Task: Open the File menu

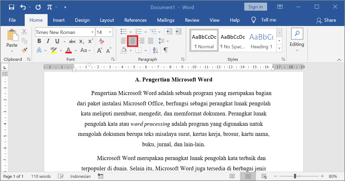Action: click(x=12, y=20)
